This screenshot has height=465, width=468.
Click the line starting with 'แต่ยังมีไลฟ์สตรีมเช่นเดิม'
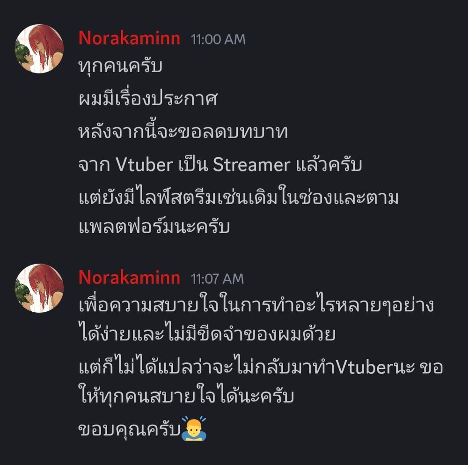pos(239,197)
